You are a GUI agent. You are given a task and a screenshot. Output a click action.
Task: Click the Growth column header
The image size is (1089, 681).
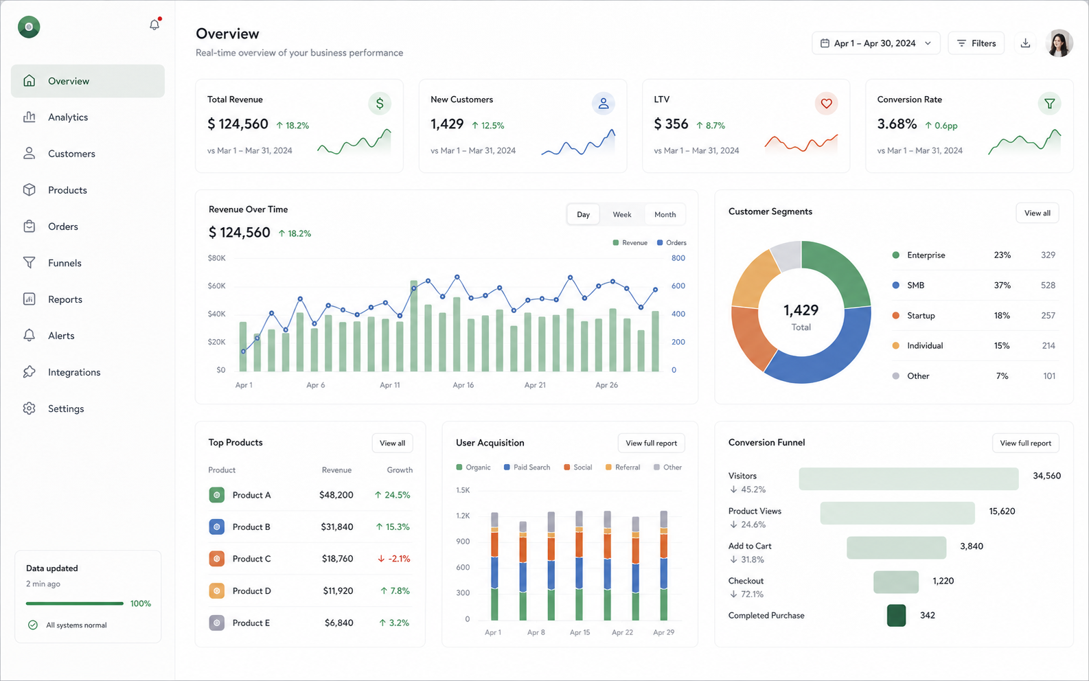pos(400,470)
